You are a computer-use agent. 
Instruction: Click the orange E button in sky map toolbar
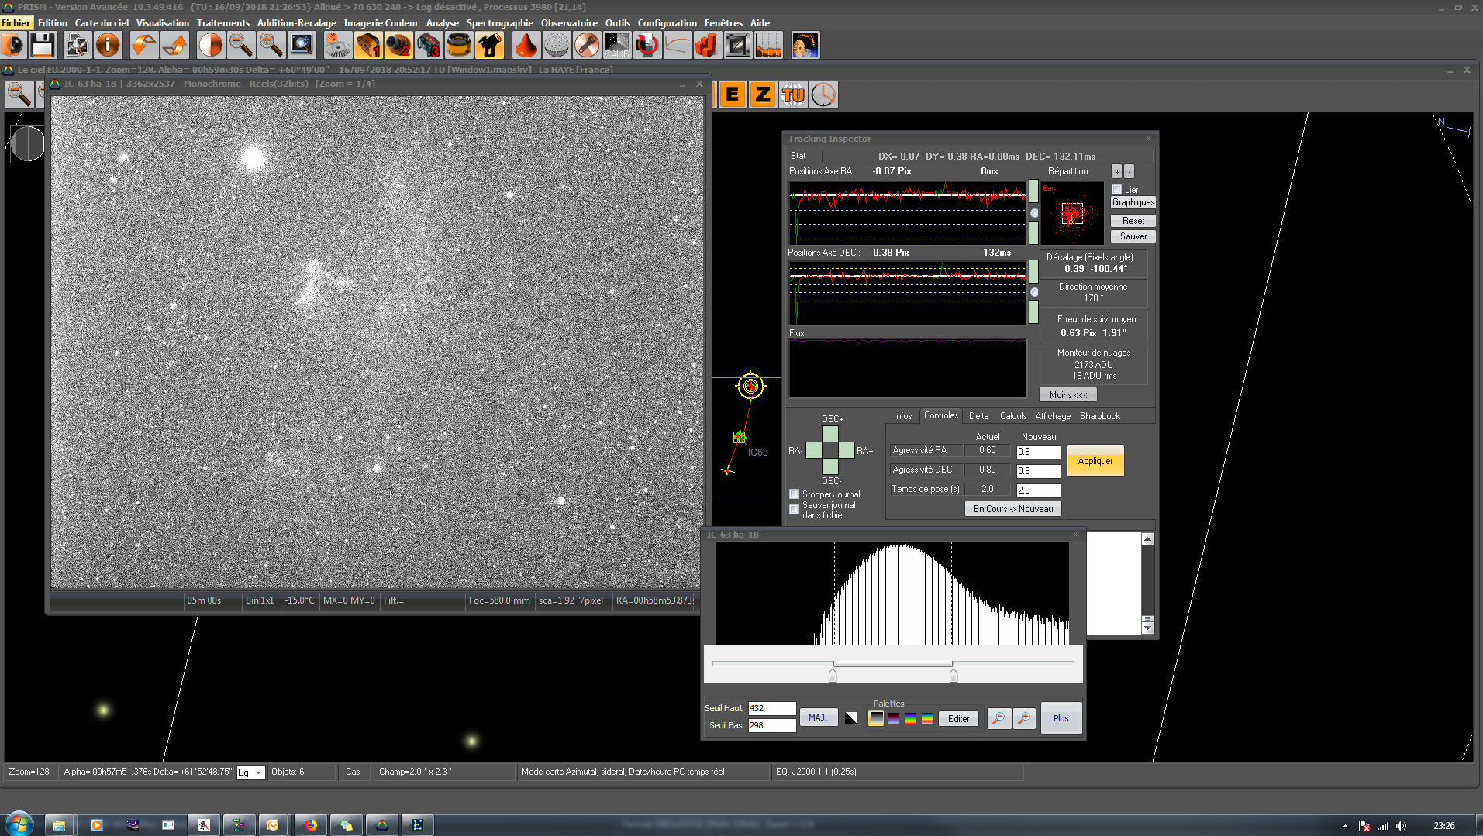click(731, 95)
